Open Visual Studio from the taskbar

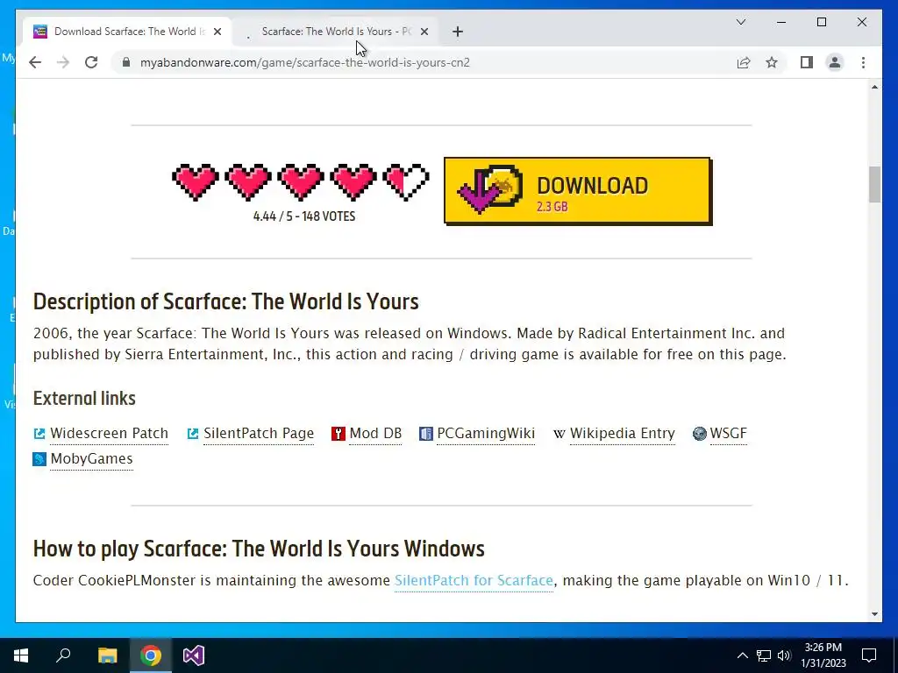pyautogui.click(x=194, y=655)
